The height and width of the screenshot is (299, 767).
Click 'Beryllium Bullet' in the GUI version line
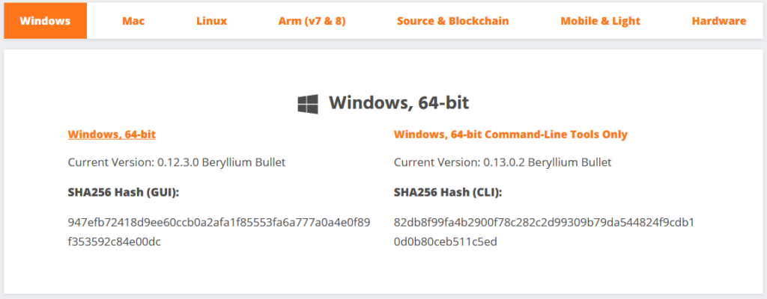click(x=243, y=162)
